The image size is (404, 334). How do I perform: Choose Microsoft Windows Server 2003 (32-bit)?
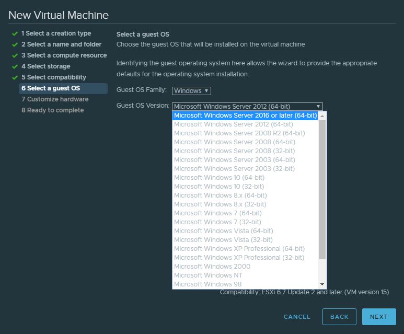tap(245, 169)
